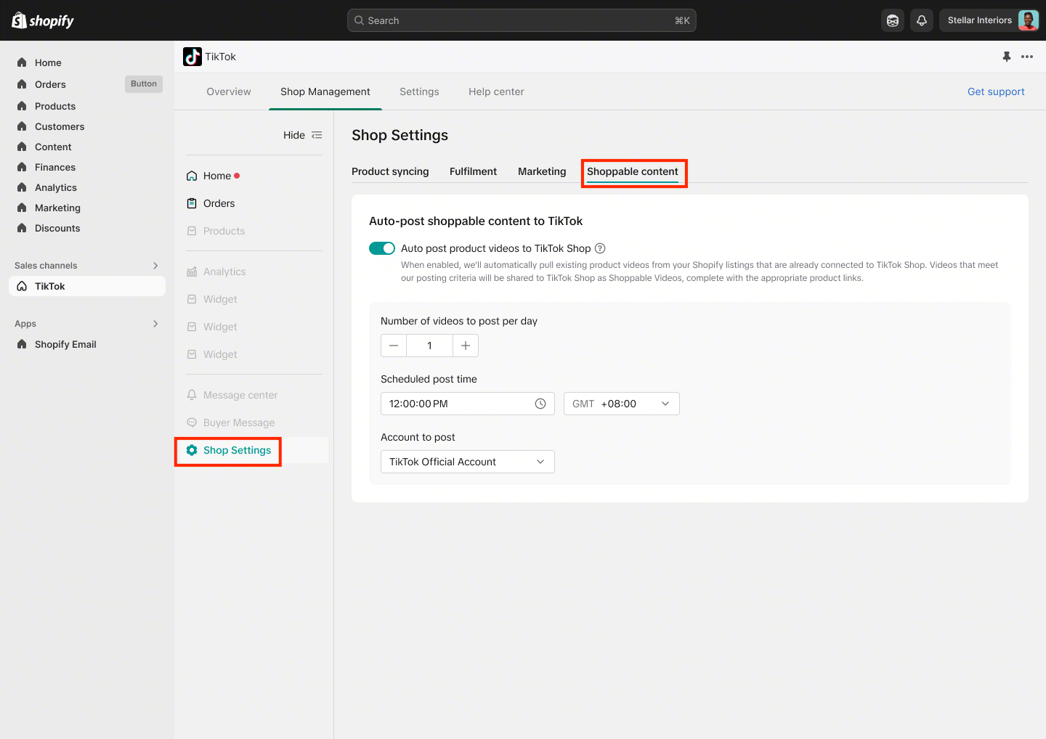The width and height of the screenshot is (1046, 739).
Task: Expand the Apps section
Action: [x=155, y=324]
